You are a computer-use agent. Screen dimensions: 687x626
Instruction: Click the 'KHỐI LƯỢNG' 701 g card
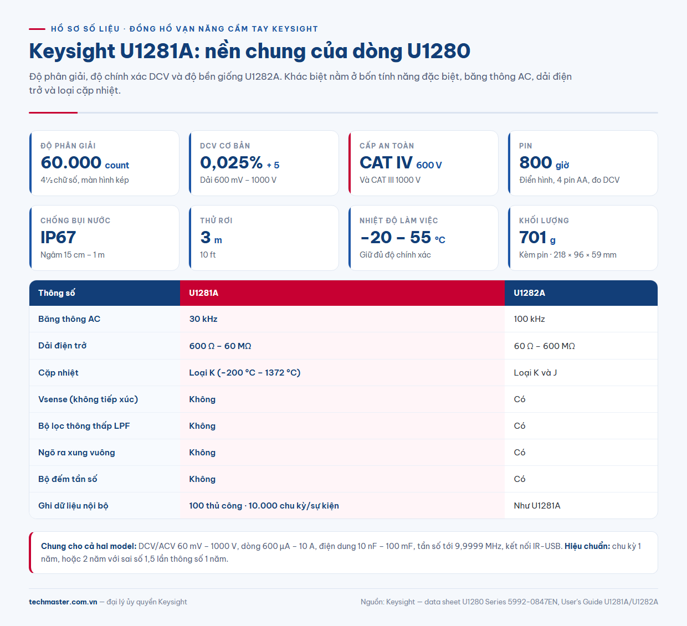click(x=583, y=238)
